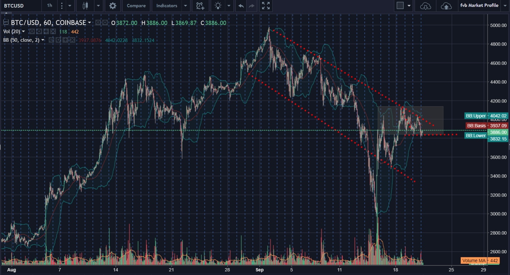Click the 18 date axis label
Screen dimensions: 510x275
[x=396, y=270]
